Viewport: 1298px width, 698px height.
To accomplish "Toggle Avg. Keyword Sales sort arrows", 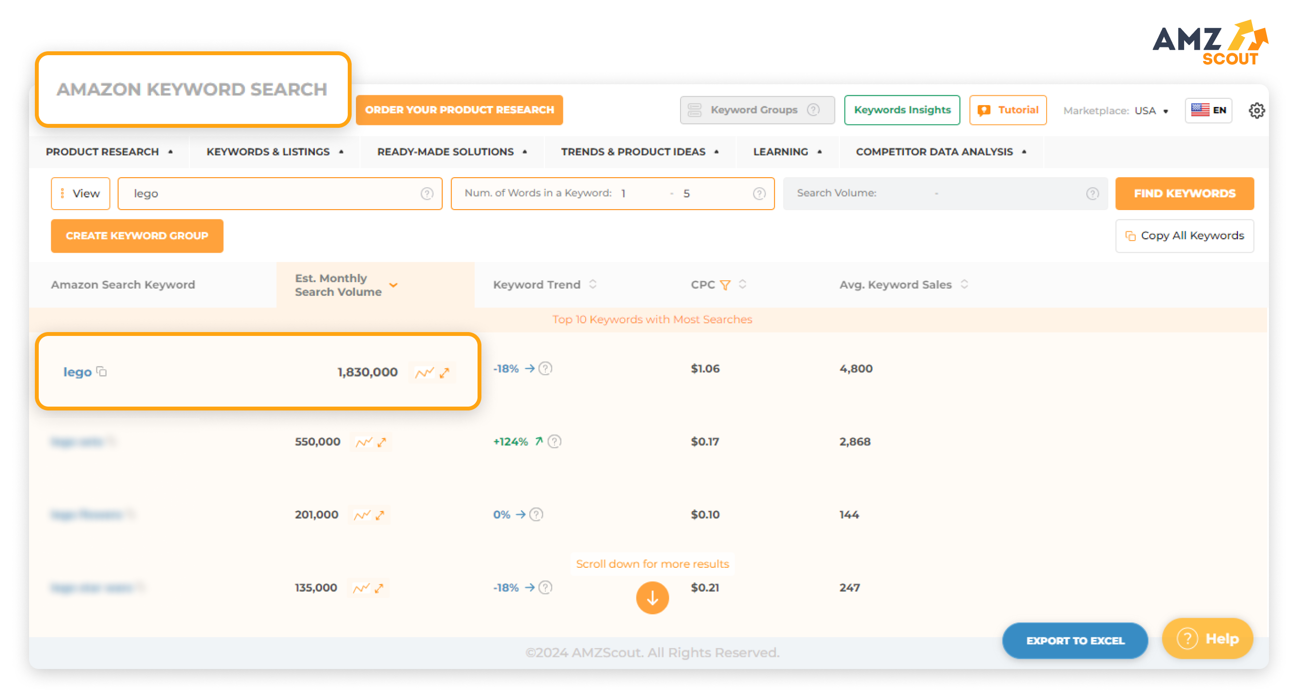I will [964, 285].
